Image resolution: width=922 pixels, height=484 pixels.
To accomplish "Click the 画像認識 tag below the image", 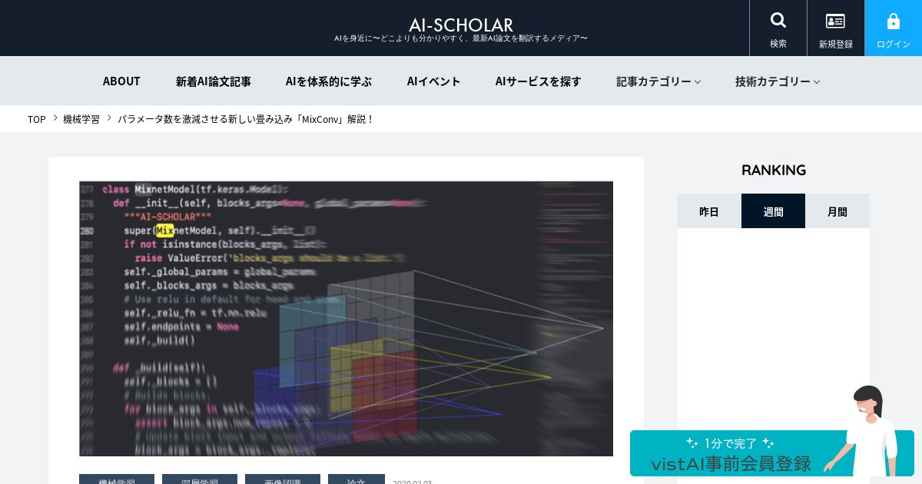I will click(283, 479).
